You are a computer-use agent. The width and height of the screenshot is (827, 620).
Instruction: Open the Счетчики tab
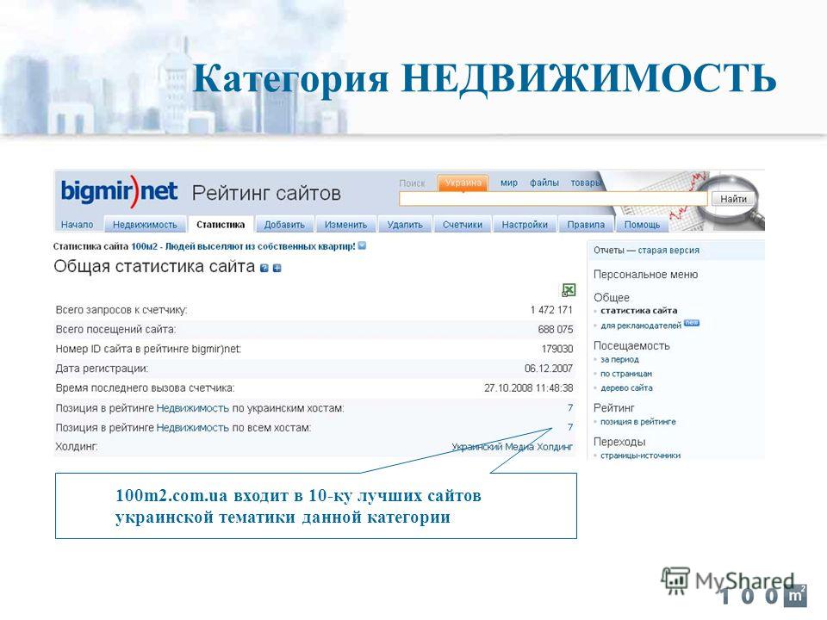point(463,225)
